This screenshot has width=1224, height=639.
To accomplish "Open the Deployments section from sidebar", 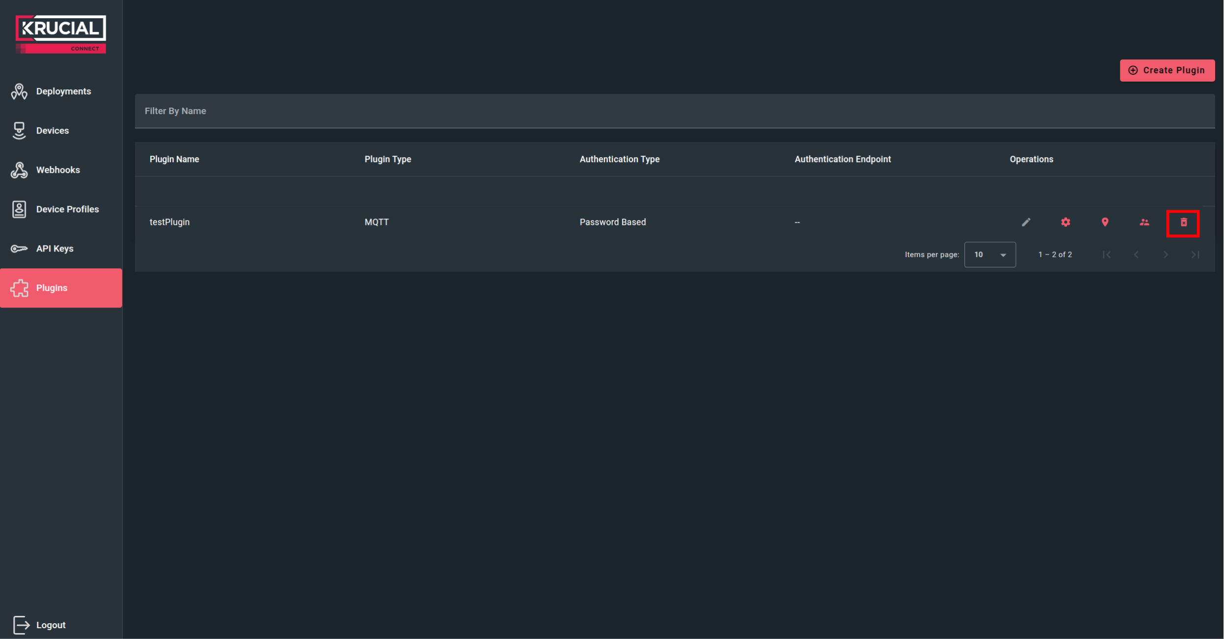I will (19, 91).
